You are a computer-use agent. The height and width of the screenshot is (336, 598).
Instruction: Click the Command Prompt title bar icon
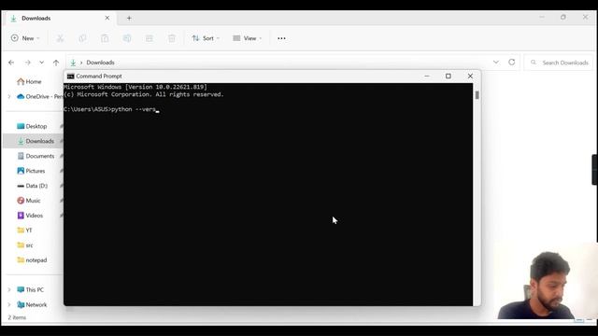(x=71, y=77)
